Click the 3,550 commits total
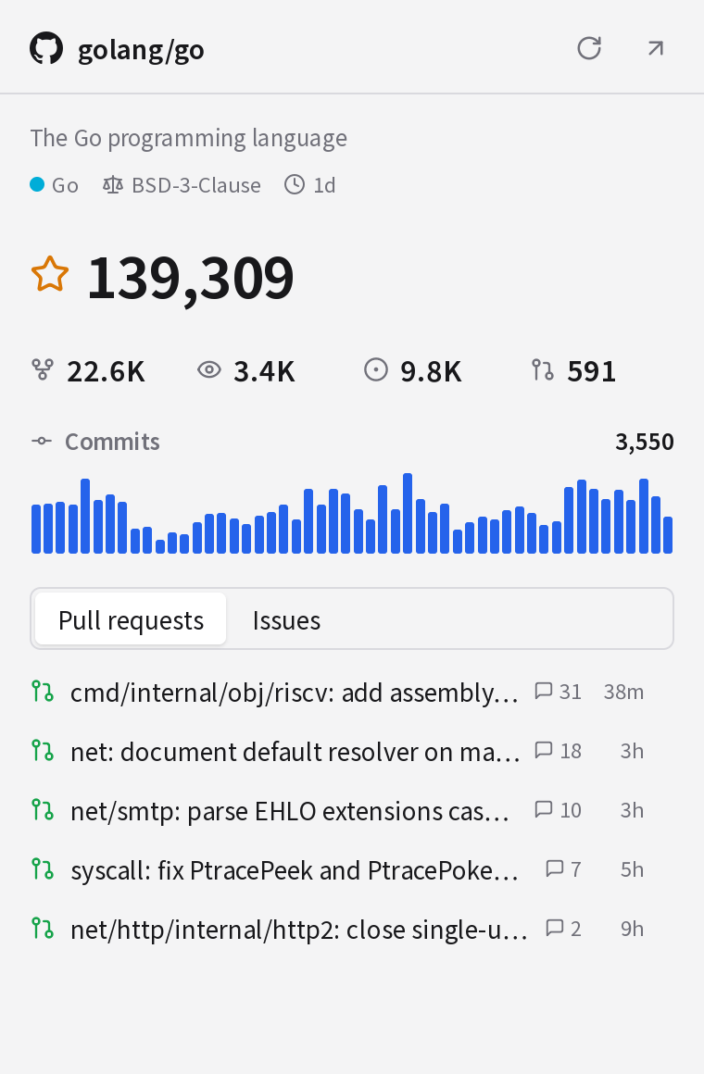 pyautogui.click(x=645, y=442)
